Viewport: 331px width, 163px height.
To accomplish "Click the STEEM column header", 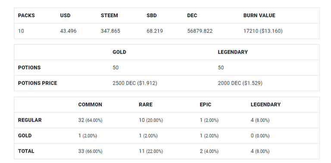I will (109, 16).
